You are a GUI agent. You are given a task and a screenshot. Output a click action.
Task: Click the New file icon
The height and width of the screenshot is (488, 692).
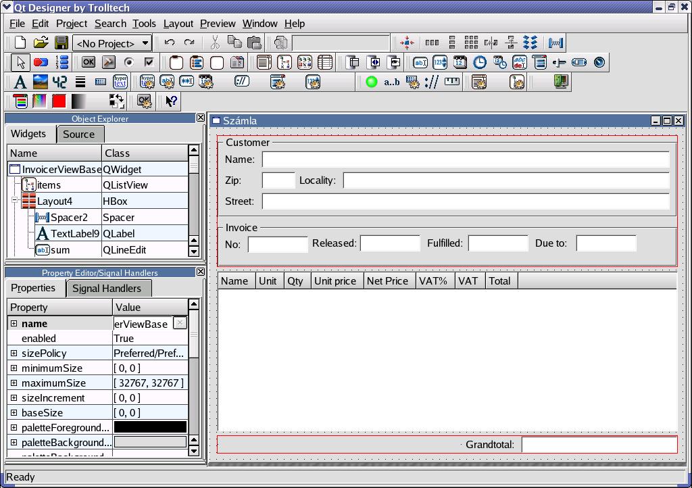point(20,43)
